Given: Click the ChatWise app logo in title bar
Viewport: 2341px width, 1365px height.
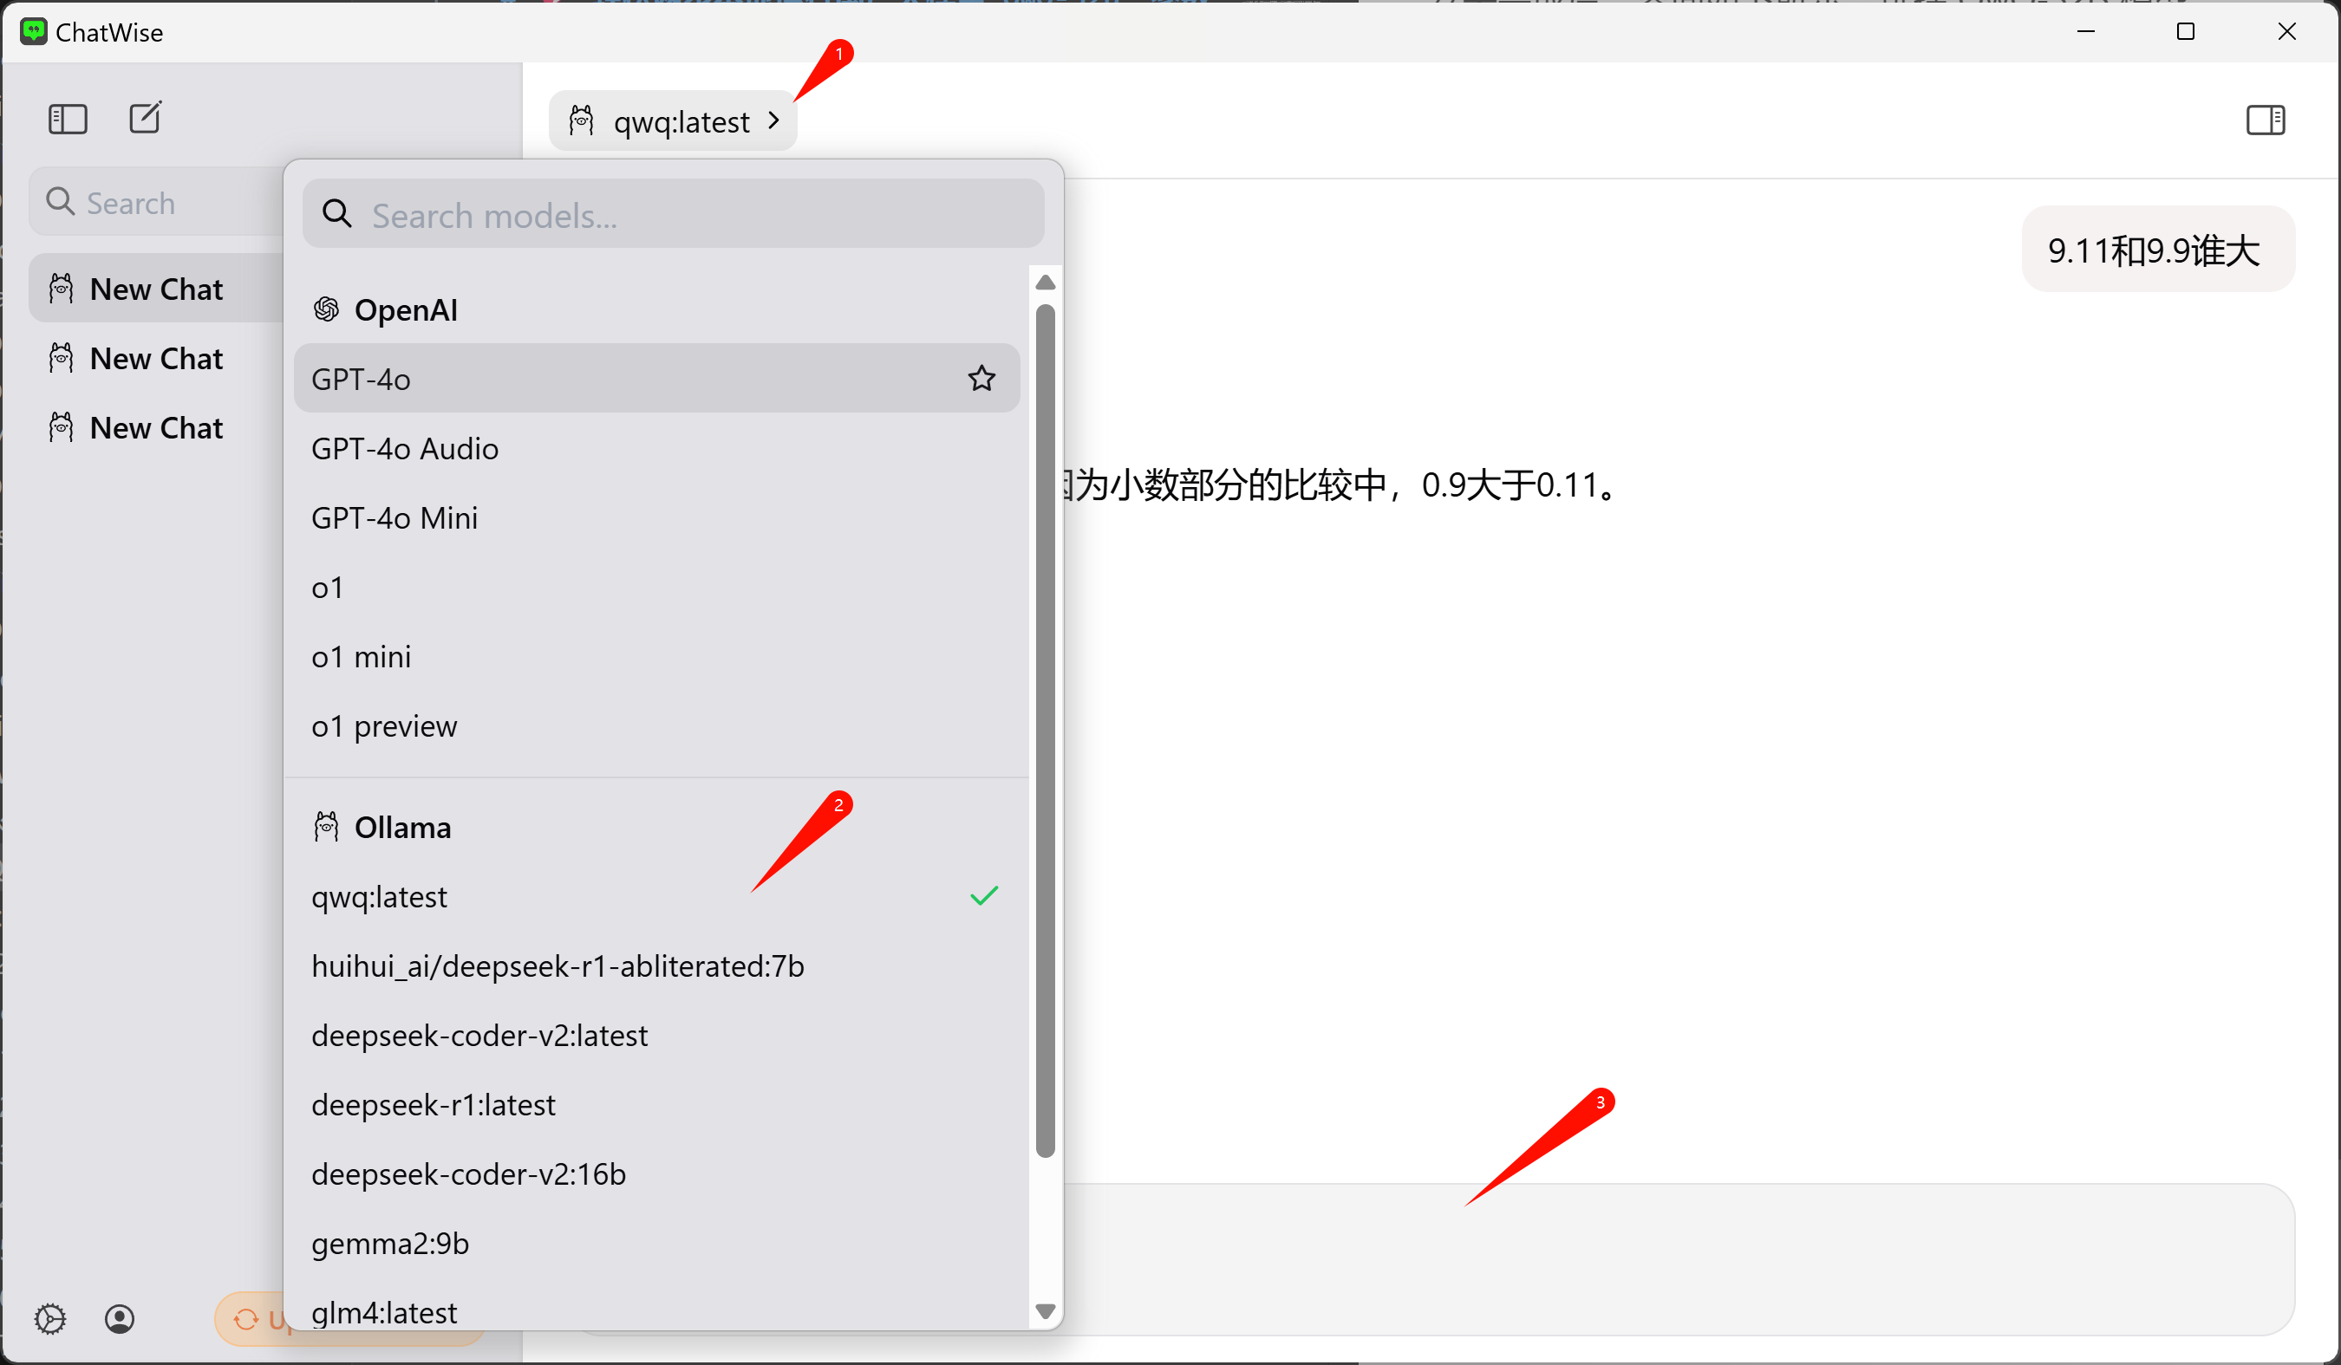Looking at the screenshot, I should pyautogui.click(x=34, y=31).
